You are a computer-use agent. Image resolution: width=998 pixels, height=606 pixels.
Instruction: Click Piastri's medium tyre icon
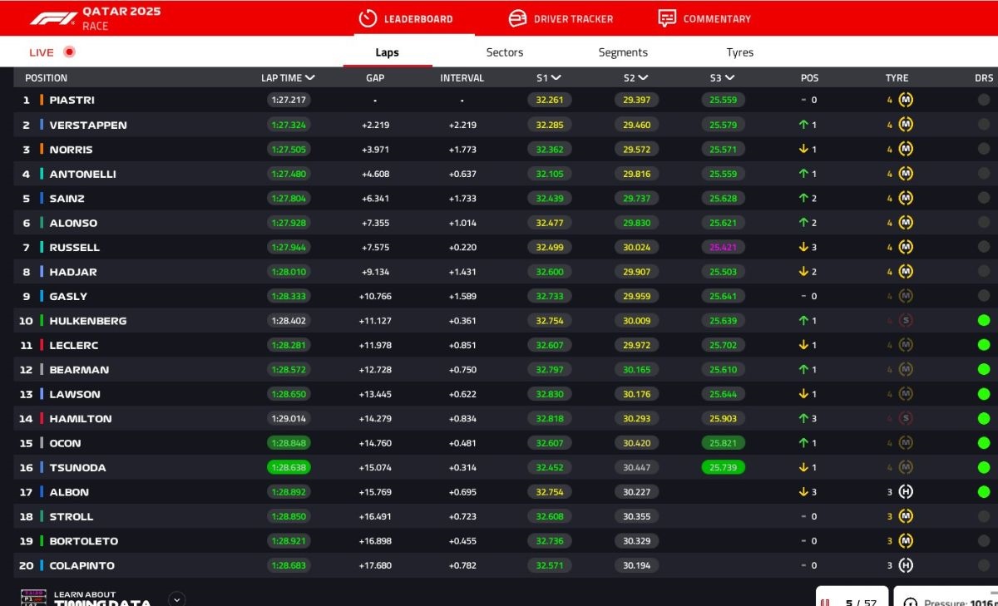906,101
